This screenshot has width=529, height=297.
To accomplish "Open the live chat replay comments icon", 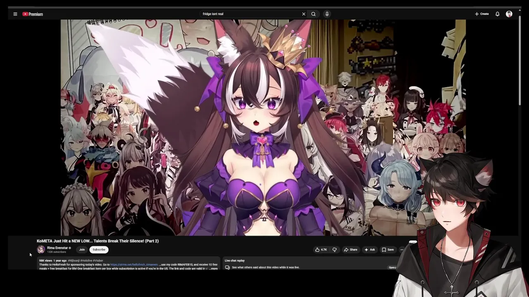I will (x=227, y=267).
